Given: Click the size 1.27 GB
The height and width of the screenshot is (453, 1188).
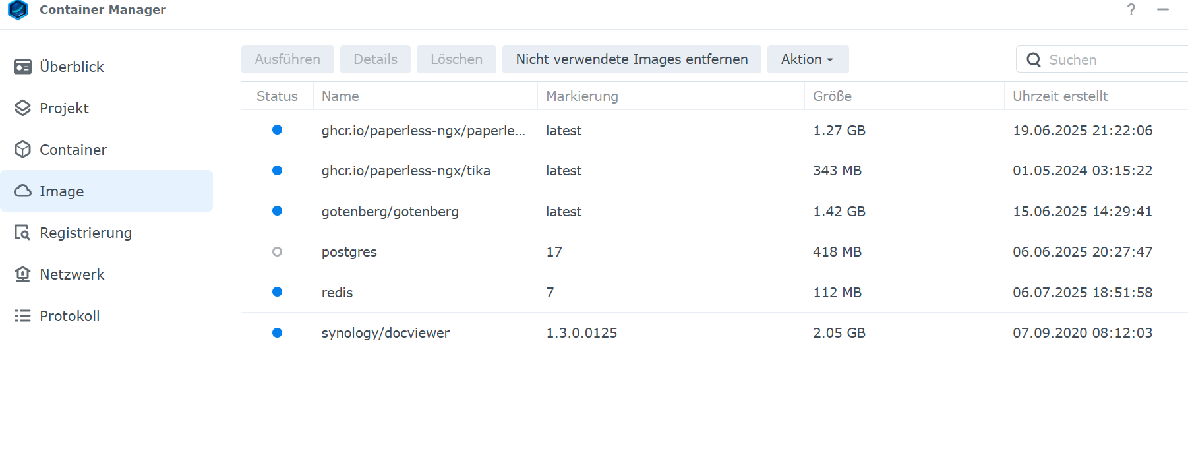Looking at the screenshot, I should click(x=839, y=131).
